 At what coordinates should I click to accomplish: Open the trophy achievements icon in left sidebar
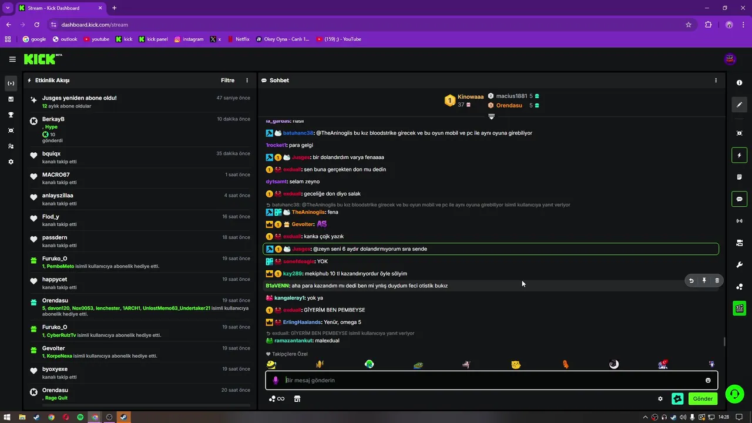click(x=11, y=115)
